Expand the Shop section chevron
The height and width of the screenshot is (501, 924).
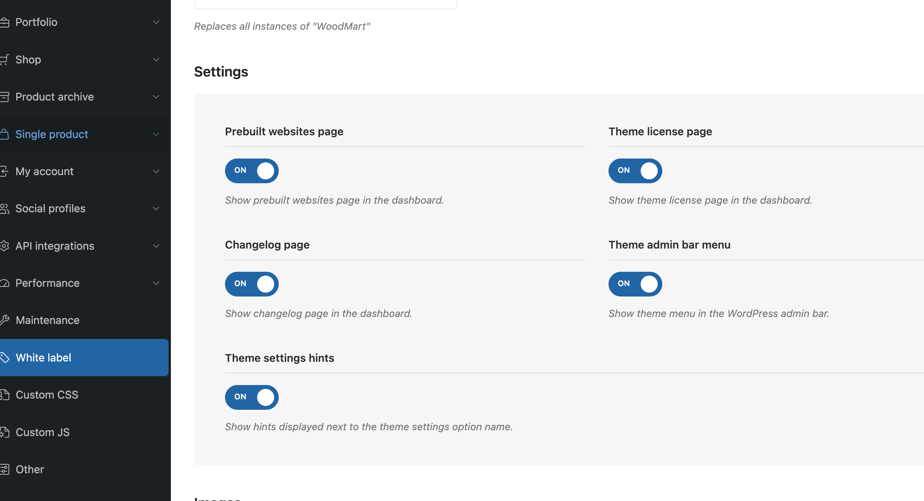(156, 60)
